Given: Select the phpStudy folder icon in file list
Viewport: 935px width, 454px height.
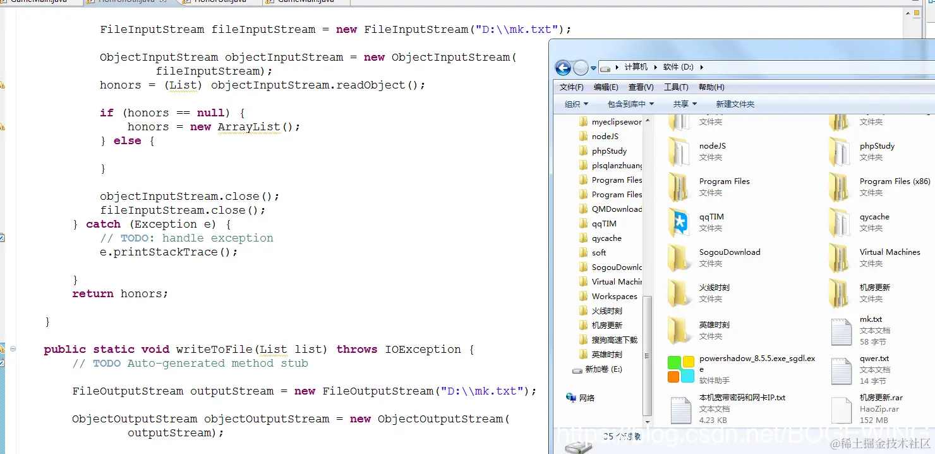Looking at the screenshot, I should (x=840, y=151).
